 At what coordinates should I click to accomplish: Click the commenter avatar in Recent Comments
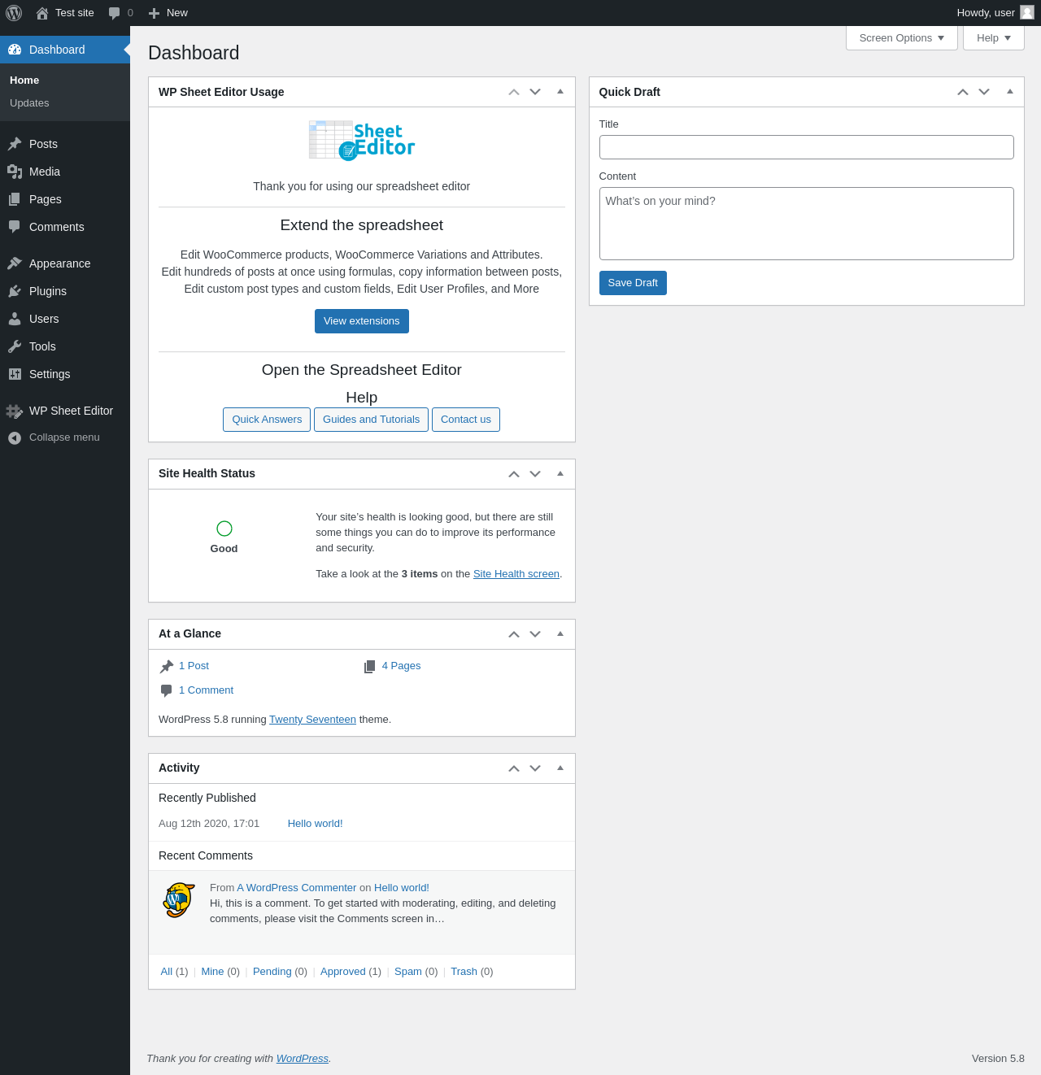179,900
